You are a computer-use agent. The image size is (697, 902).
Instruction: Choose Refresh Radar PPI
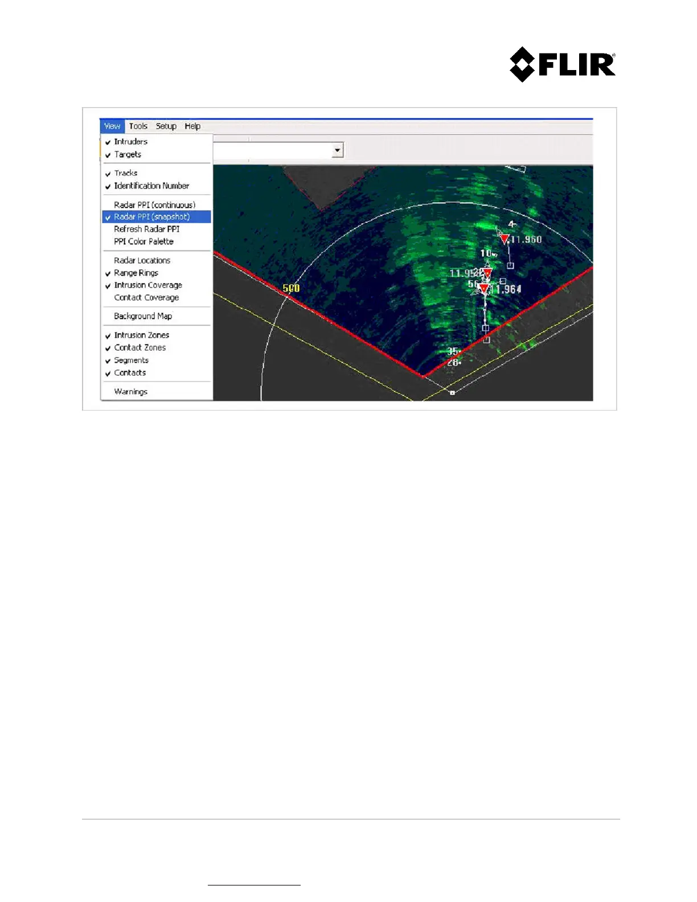[x=157, y=229]
